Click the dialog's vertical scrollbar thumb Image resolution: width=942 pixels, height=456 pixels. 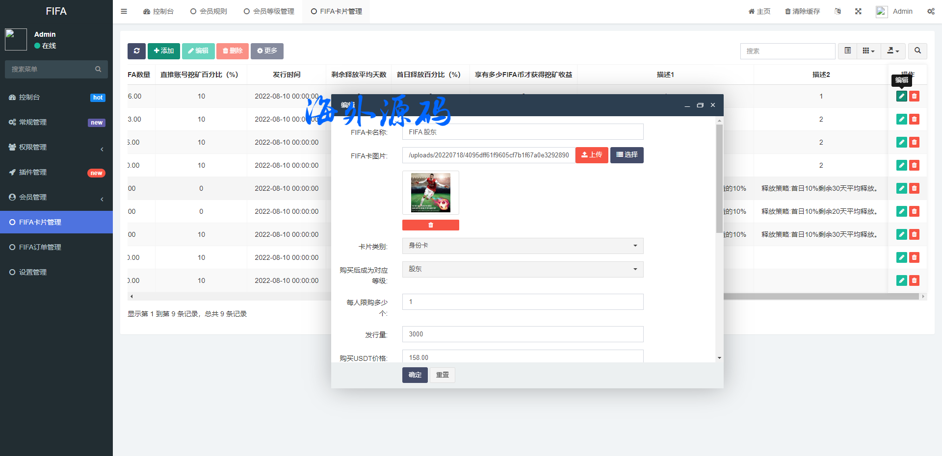(719, 179)
